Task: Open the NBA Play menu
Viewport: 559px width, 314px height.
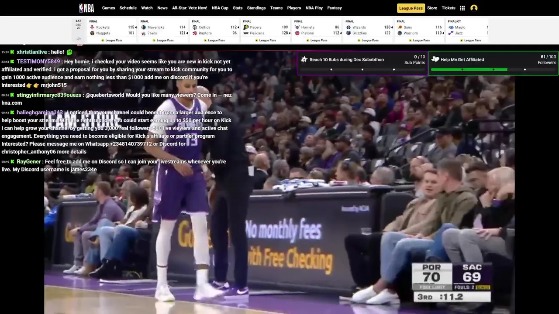Action: tap(314, 8)
